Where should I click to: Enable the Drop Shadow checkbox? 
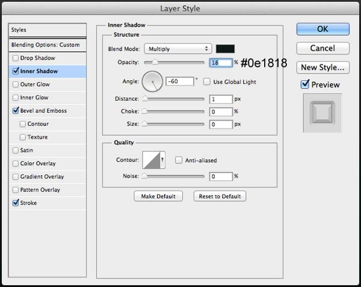point(16,58)
